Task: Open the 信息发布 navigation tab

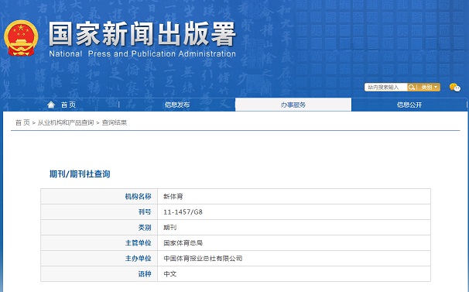Action: 177,105
